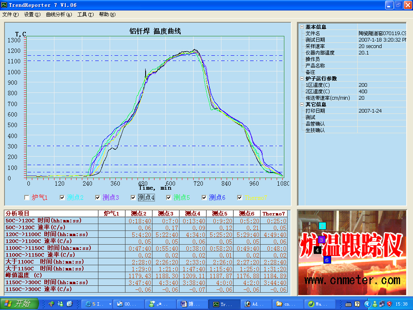Click the black probe marker 4 on photo

click(x=317, y=250)
